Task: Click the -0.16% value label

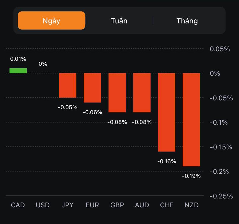Action: coord(167,161)
